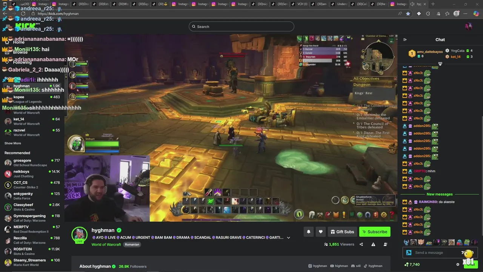Open kopee channel in the Following list
The height and width of the screenshot is (272, 483).
[x=32, y=99]
